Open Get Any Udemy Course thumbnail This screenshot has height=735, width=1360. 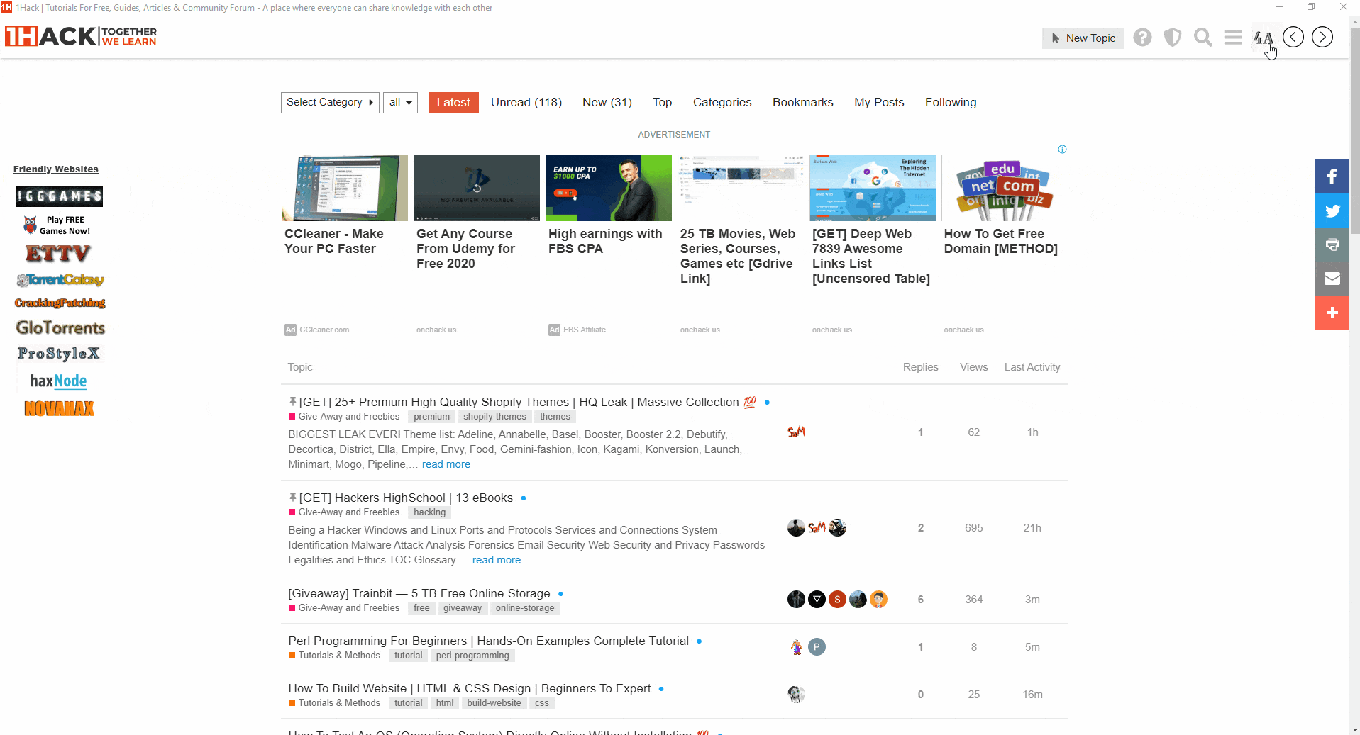477,189
